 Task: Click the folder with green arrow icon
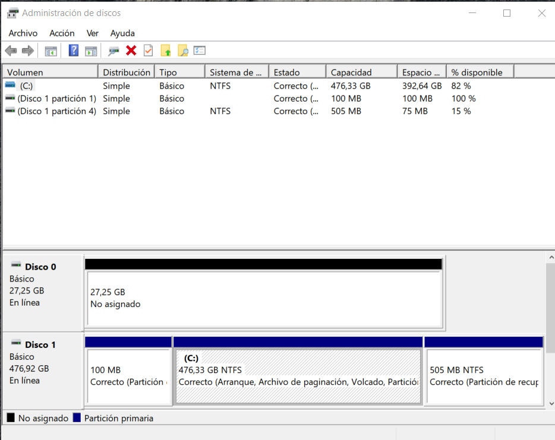[166, 51]
